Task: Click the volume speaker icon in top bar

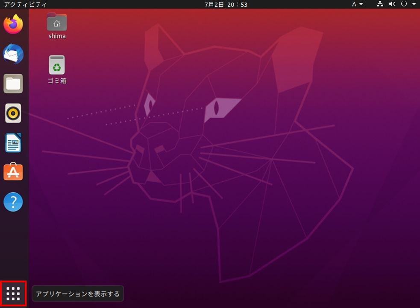Action: tap(392, 4)
